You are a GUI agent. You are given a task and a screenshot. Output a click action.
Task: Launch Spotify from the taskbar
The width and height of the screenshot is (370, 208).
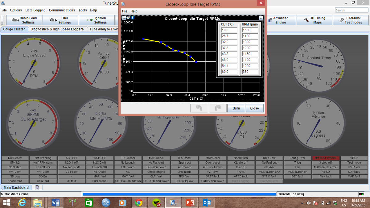coord(156,202)
